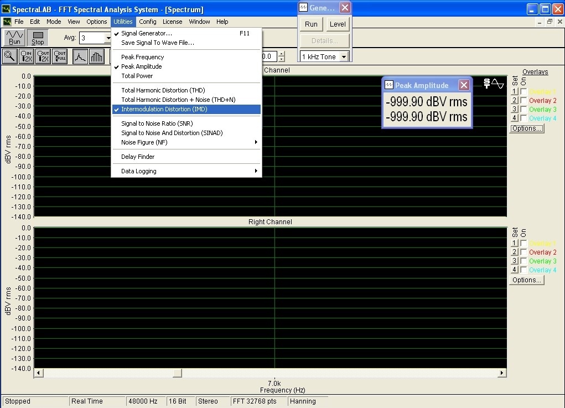The width and height of the screenshot is (565, 408).
Task: Open the File menu
Action: (x=19, y=22)
